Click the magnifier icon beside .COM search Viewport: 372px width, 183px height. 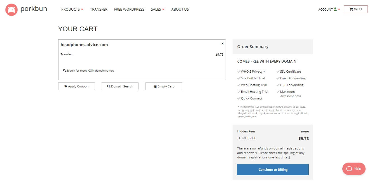[64, 71]
